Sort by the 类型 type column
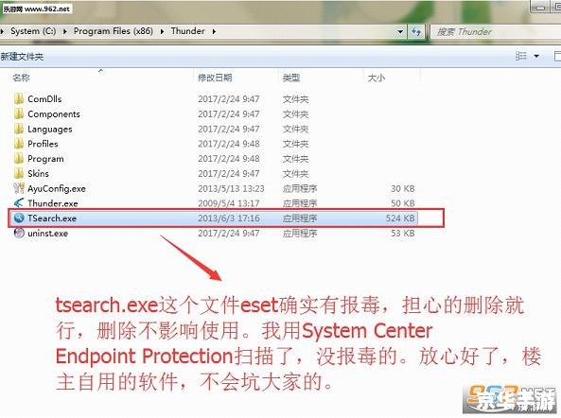This screenshot has height=418, width=561. pyautogui.click(x=291, y=78)
